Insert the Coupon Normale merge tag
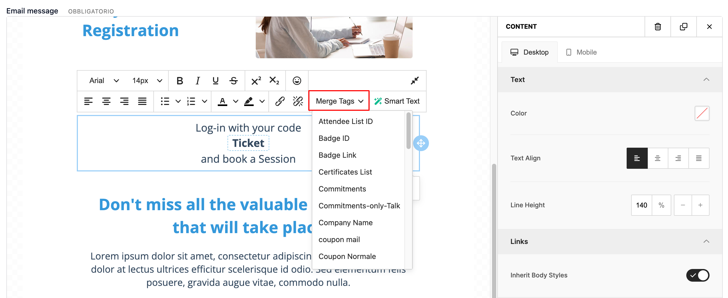 pos(358,257)
